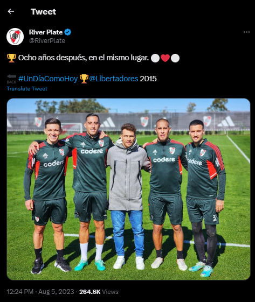Click Translate Tweet

coord(27,89)
